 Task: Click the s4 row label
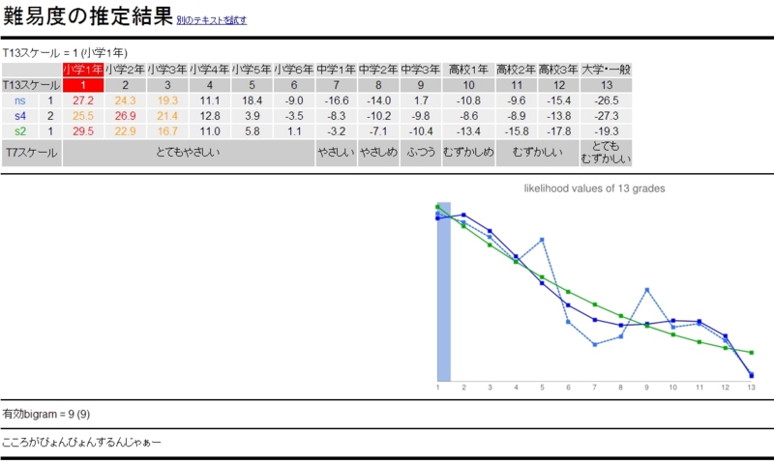click(19, 116)
